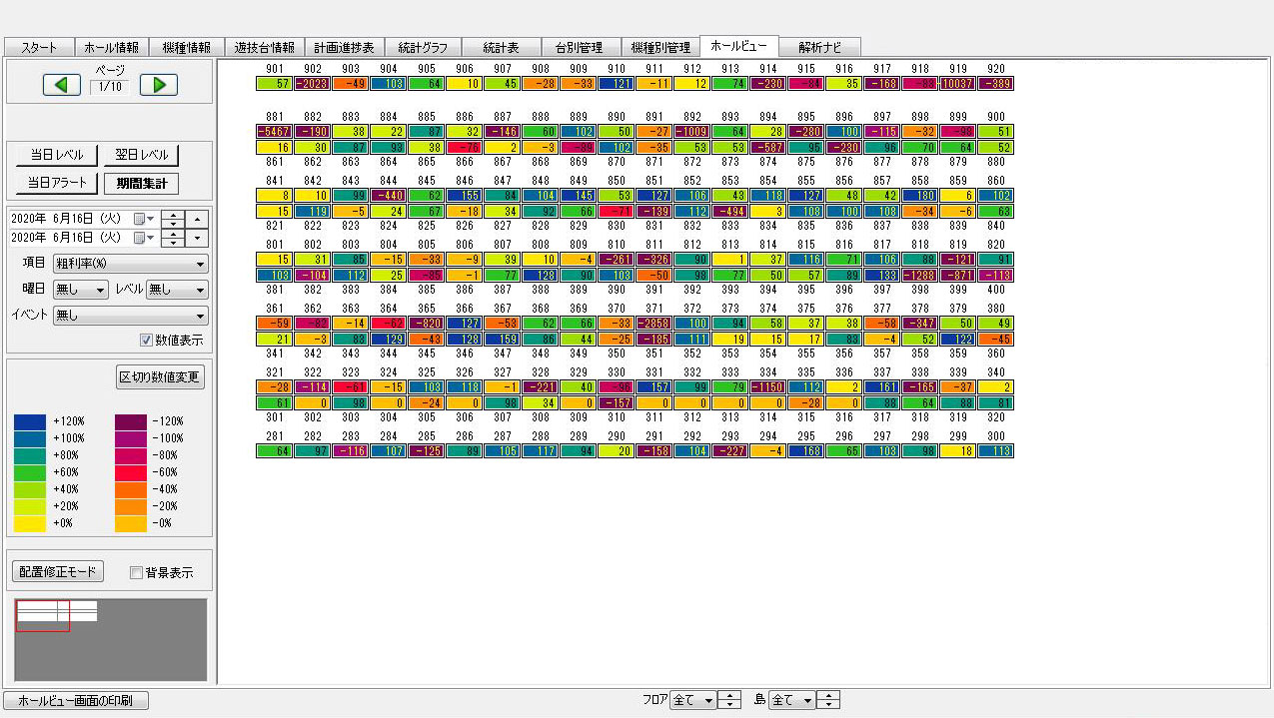Go to the next page with the green arrow
1274x718 pixels.
(158, 85)
